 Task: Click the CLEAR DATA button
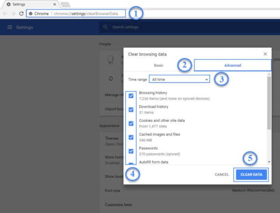point(251,175)
